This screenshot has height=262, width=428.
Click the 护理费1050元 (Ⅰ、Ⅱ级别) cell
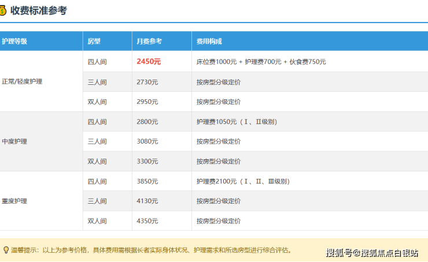pyautogui.click(x=237, y=122)
